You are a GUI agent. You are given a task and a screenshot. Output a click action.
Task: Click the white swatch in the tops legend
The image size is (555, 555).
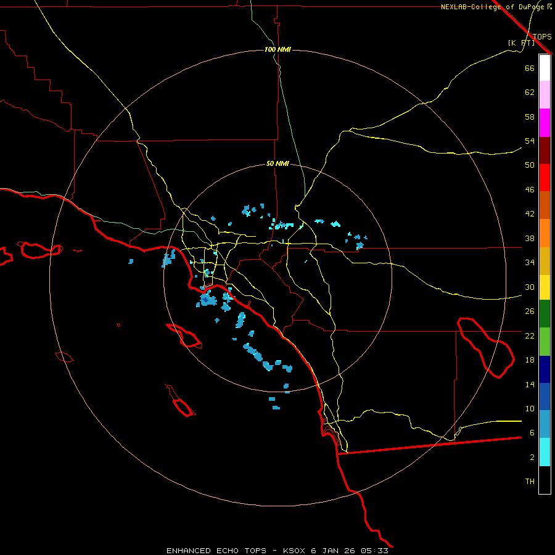(x=545, y=68)
